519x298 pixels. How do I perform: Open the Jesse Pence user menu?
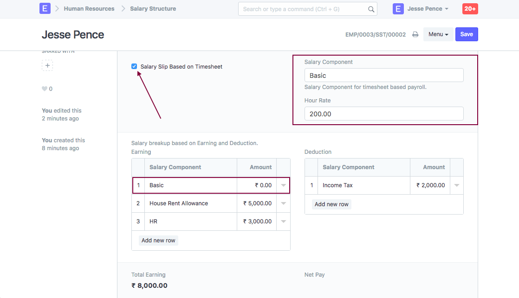tap(428, 9)
